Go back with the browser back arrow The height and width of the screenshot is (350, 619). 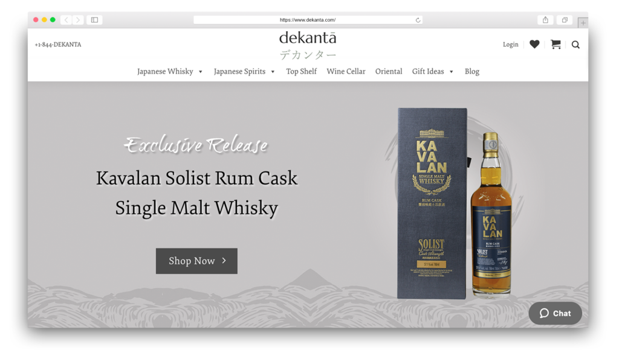(66, 20)
